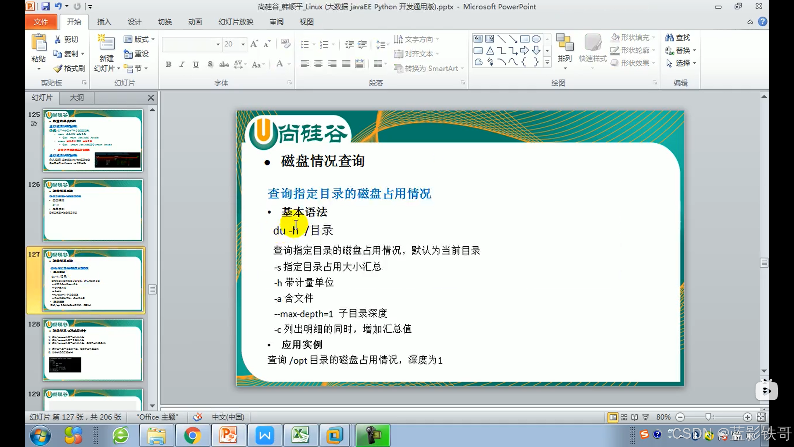The height and width of the screenshot is (447, 794).
Task: Open the font size dropdown
Action: point(243,44)
